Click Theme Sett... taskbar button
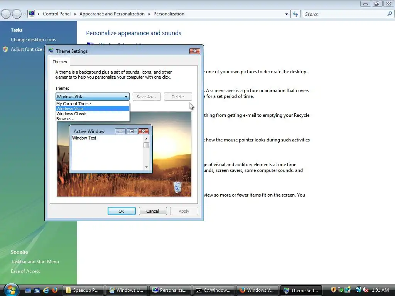The height and width of the screenshot is (296, 395). (x=301, y=290)
